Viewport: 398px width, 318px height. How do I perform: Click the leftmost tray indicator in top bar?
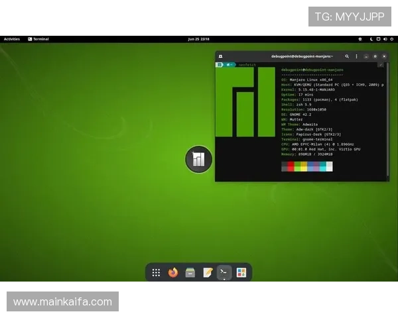coord(361,39)
